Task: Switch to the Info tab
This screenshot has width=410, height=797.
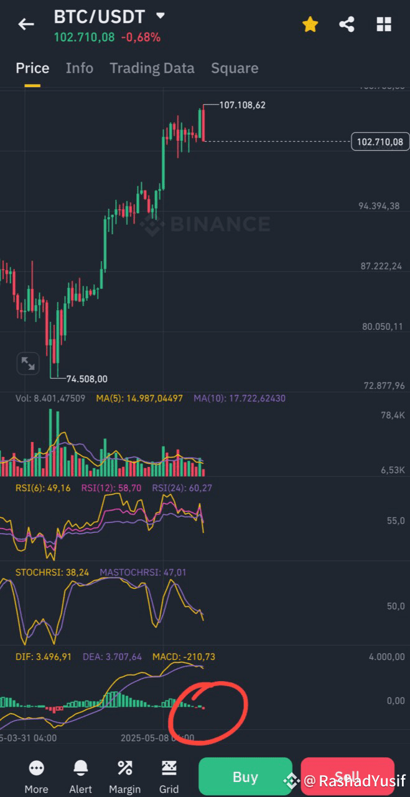Action: (x=80, y=68)
